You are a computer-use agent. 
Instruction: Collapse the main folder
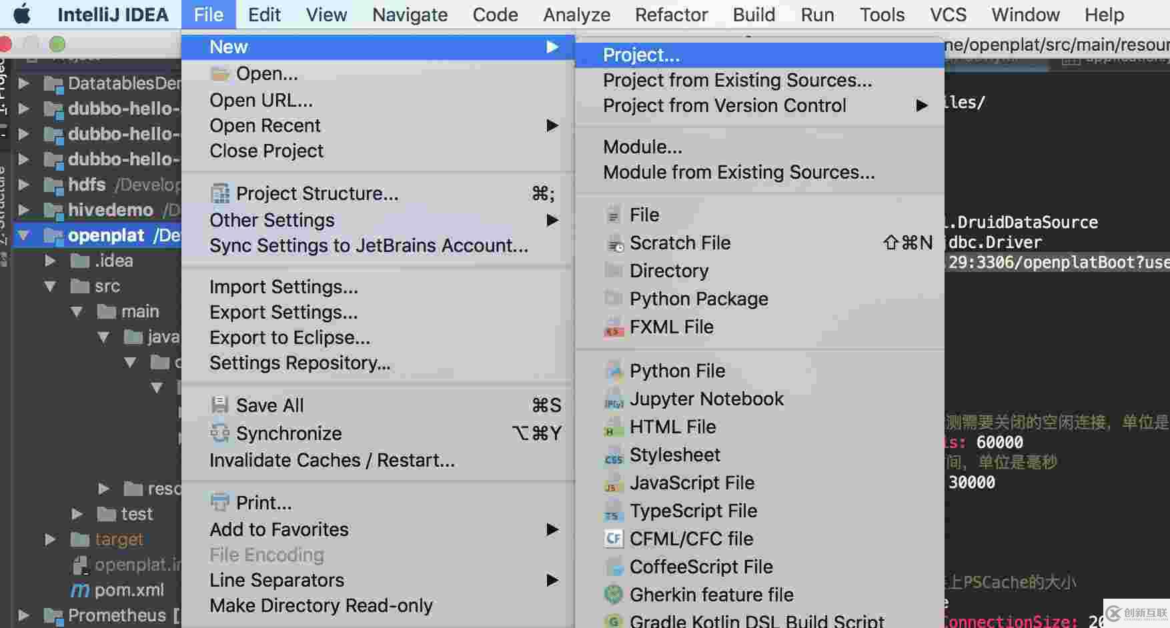point(77,311)
